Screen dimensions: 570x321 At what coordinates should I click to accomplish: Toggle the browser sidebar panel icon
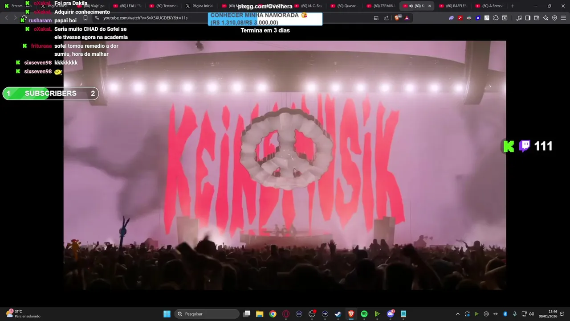click(x=528, y=18)
